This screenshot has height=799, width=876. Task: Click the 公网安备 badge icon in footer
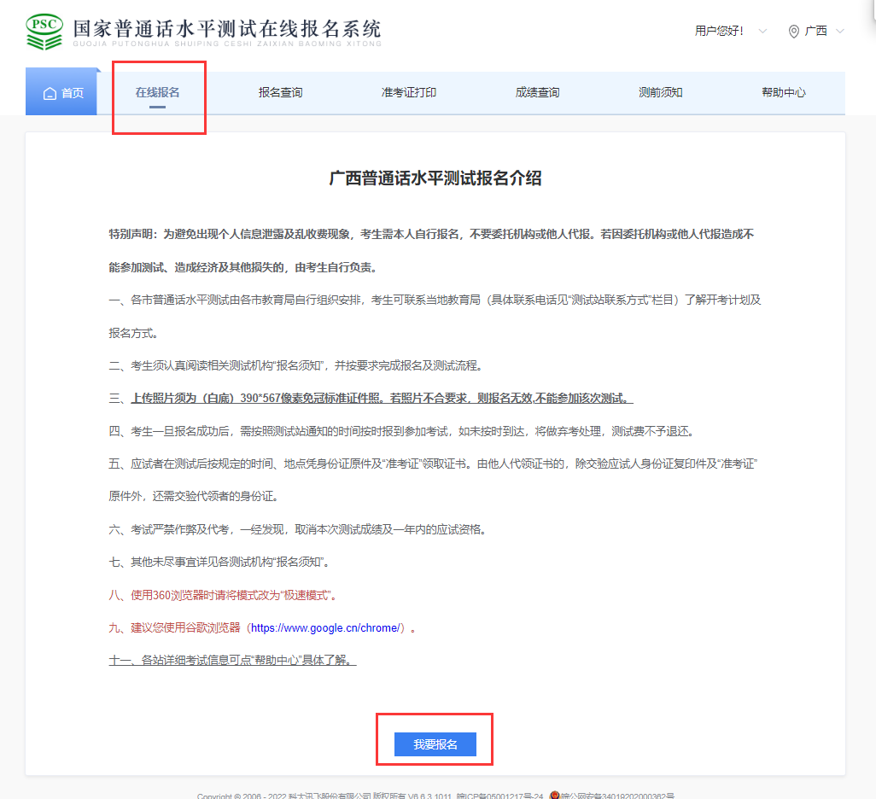click(556, 795)
